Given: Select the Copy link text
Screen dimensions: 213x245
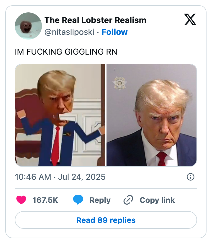Looking at the screenshot, I should point(157,200).
